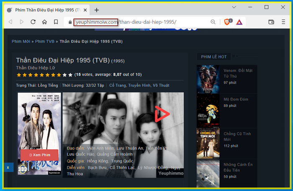Open the Chồng Cũ Tình Mới poster
Image resolution: width=293 pixels, height=191 pixels.
pyautogui.click(x=208, y=143)
